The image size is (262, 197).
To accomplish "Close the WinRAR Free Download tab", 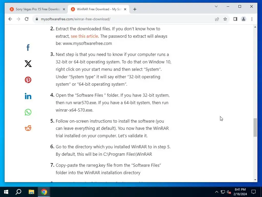I will [x=125, y=9].
